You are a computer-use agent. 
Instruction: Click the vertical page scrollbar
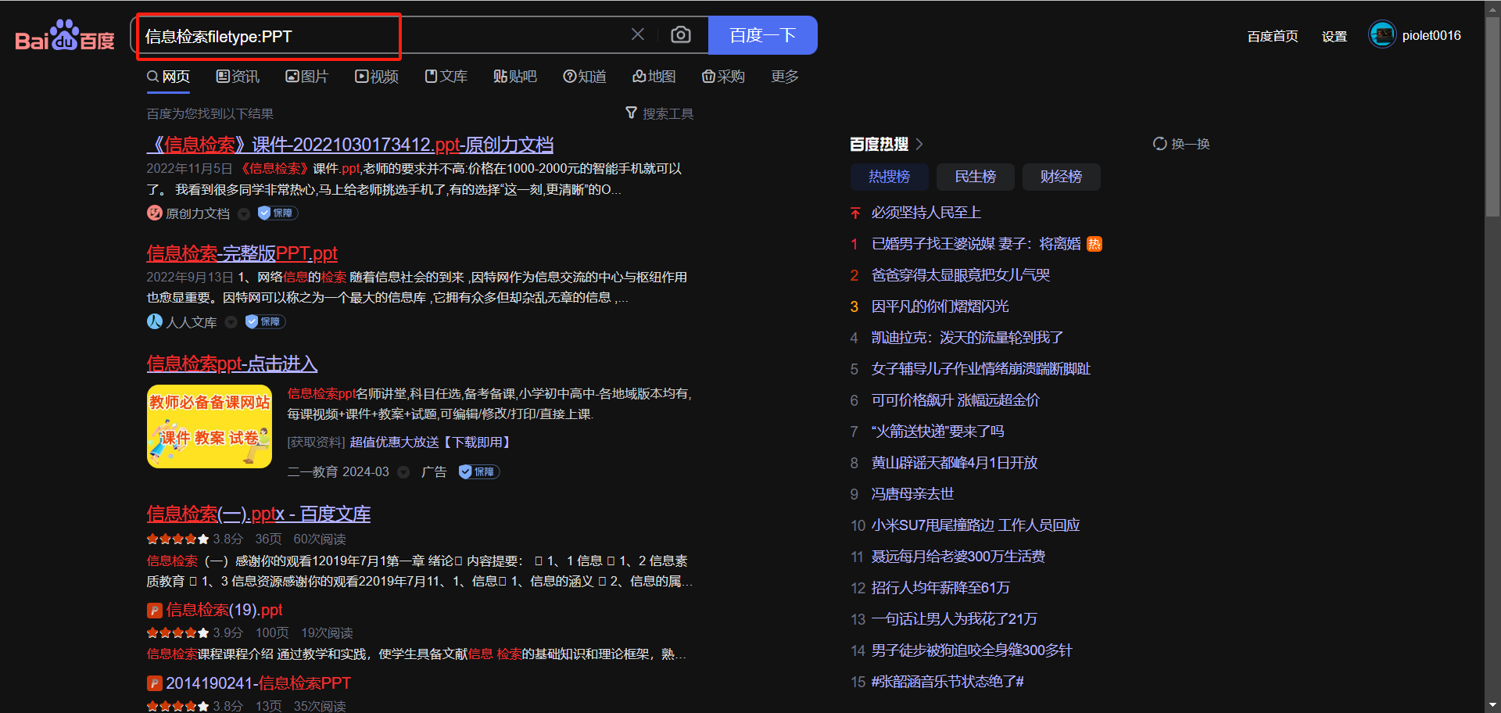1492,116
